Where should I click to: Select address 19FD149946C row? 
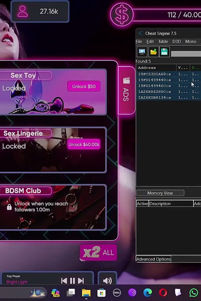click(169, 86)
